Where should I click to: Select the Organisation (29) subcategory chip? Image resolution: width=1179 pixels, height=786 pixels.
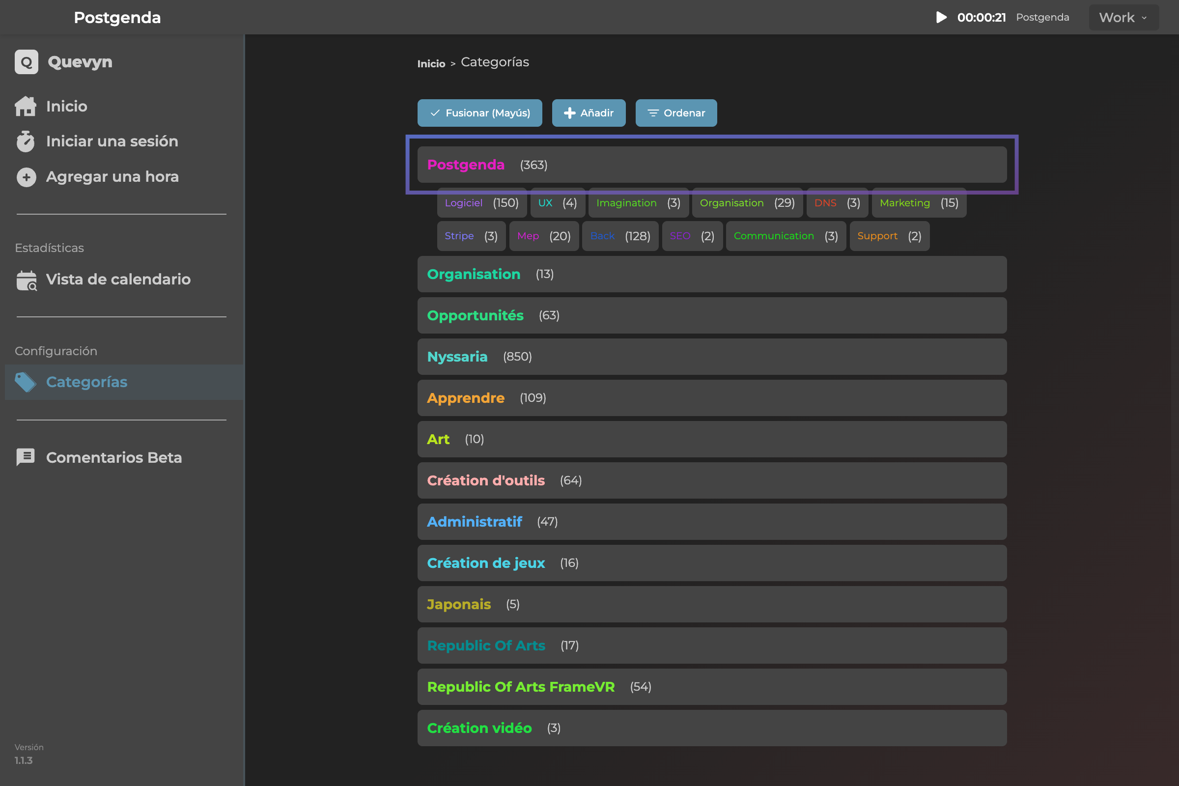[x=747, y=203]
